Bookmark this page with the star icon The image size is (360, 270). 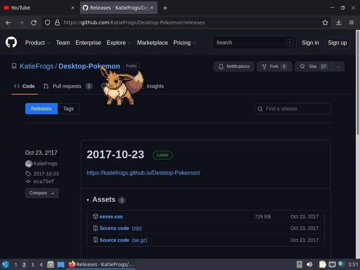click(x=325, y=22)
